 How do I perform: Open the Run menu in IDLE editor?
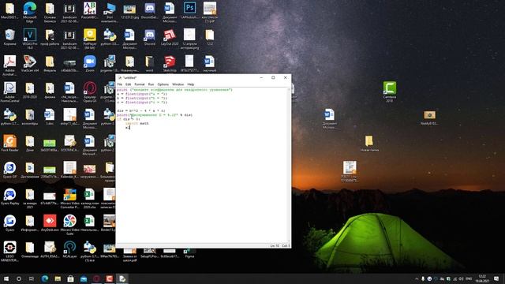(x=151, y=84)
